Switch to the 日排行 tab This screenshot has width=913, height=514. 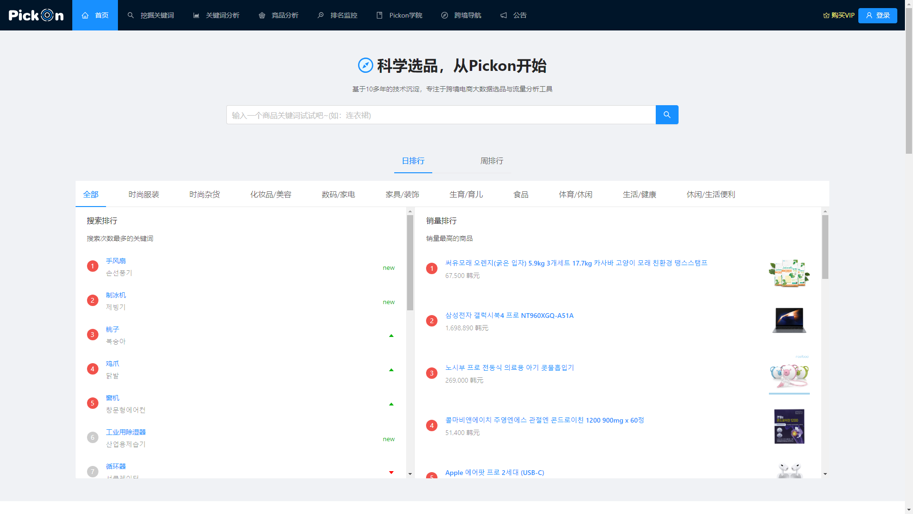(x=413, y=161)
